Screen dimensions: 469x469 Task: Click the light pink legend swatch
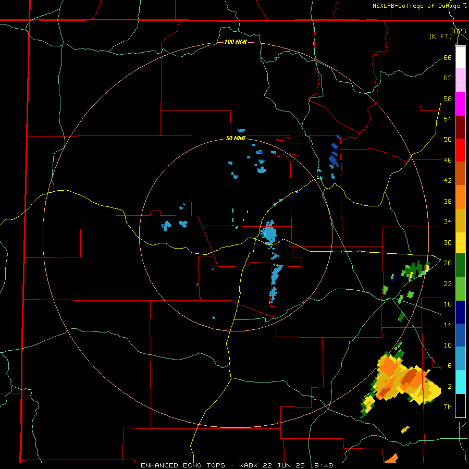[460, 80]
